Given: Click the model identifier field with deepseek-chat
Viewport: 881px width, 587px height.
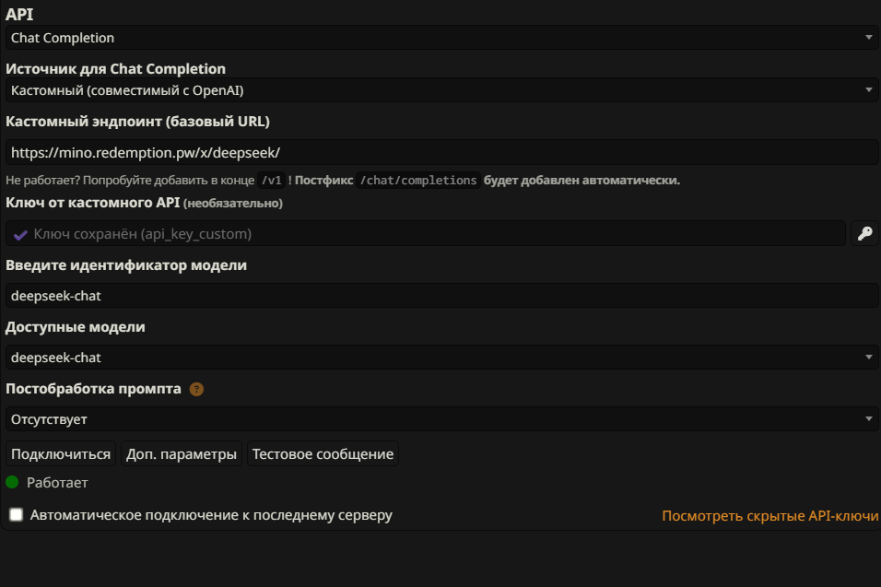Looking at the screenshot, I should pyautogui.click(x=441, y=296).
